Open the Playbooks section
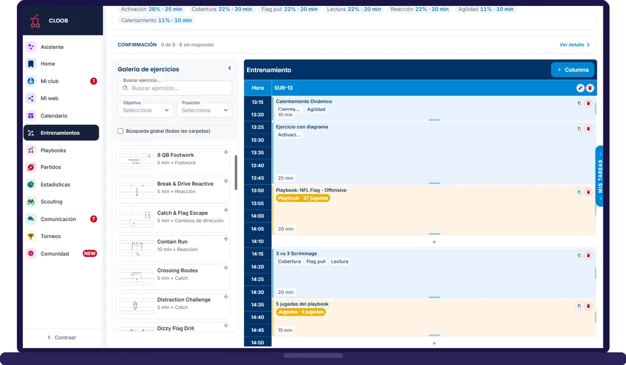626x365 pixels. 62,150
